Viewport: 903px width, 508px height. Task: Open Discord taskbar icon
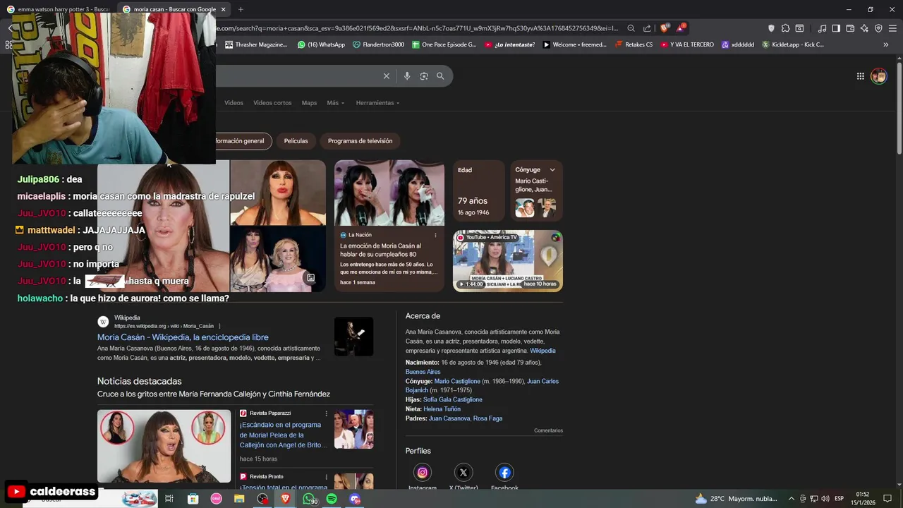tap(355, 499)
